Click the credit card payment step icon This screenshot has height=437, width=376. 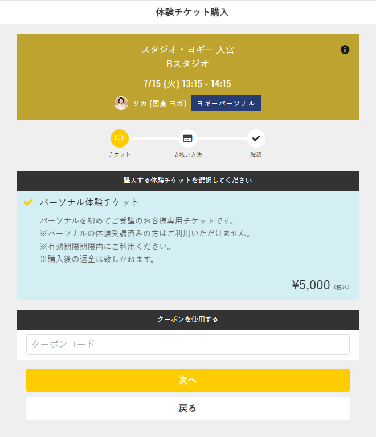click(187, 138)
